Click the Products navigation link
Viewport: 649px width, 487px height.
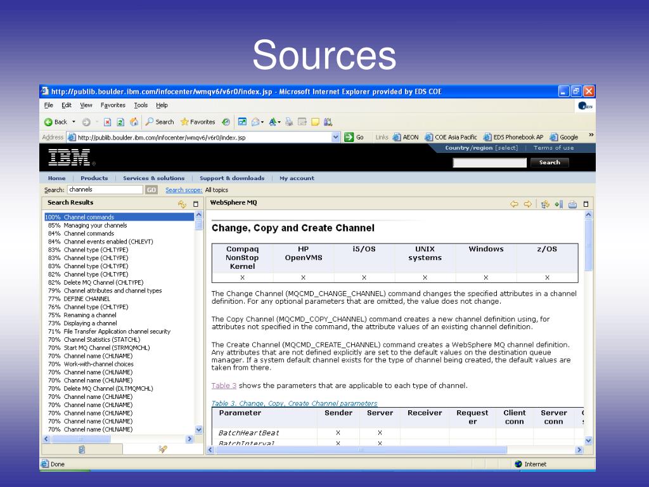94,178
